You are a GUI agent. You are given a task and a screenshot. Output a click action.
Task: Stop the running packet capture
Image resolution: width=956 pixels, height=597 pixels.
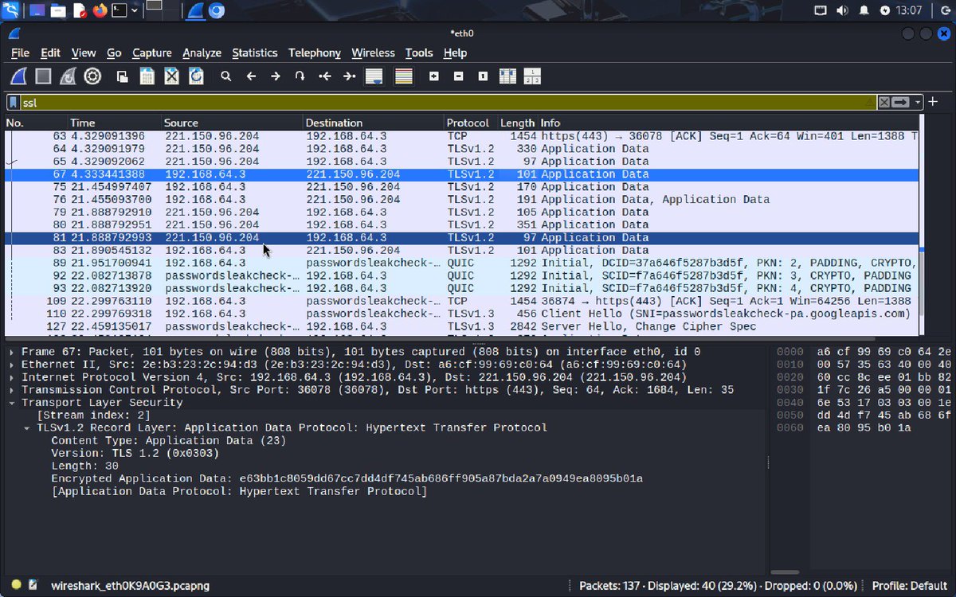point(43,76)
